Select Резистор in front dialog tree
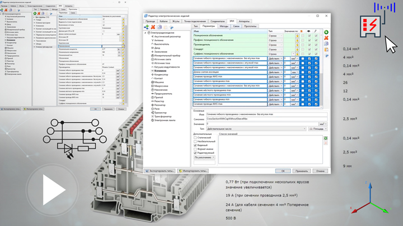 pos(159,101)
